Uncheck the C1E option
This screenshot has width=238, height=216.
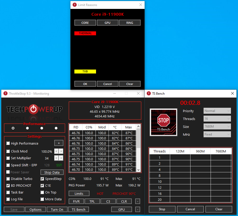pyautogui.click(x=42, y=186)
